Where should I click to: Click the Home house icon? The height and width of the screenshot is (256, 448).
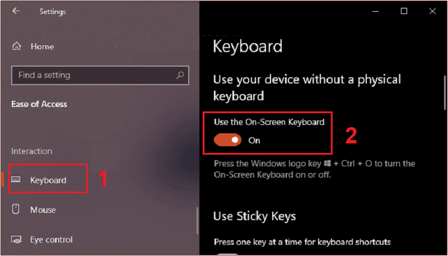click(17, 46)
